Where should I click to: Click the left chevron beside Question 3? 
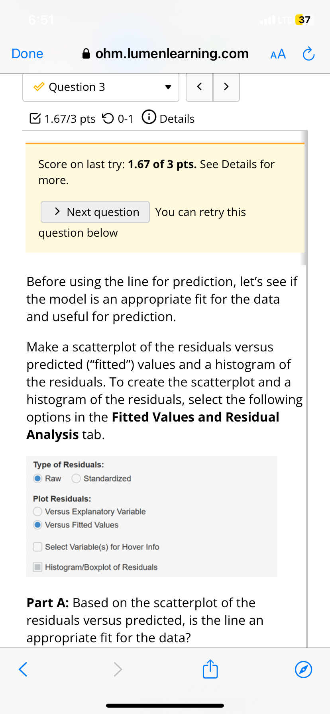pos(199,87)
